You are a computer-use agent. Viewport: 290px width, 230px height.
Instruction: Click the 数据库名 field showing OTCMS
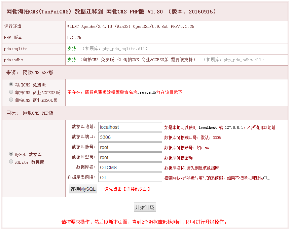pyautogui.click(x=130, y=167)
